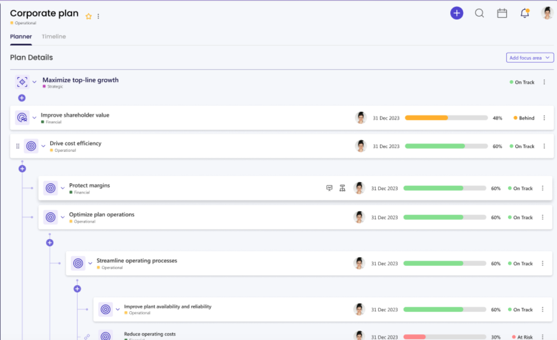Open the Add focus area dropdown

pyautogui.click(x=530, y=58)
